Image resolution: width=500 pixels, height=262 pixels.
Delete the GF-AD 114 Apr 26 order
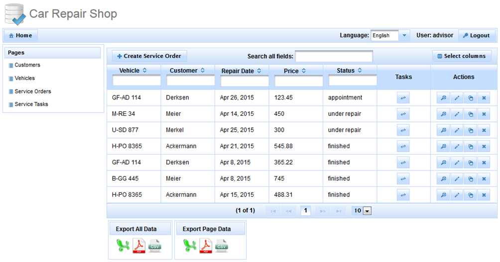pos(484,98)
